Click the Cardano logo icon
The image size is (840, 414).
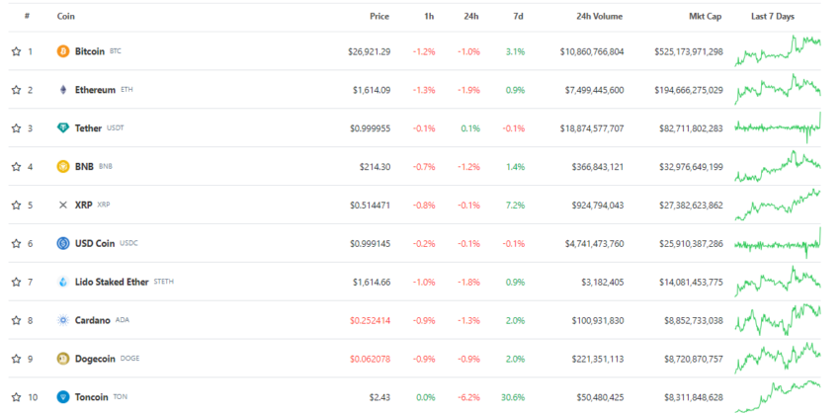point(63,320)
